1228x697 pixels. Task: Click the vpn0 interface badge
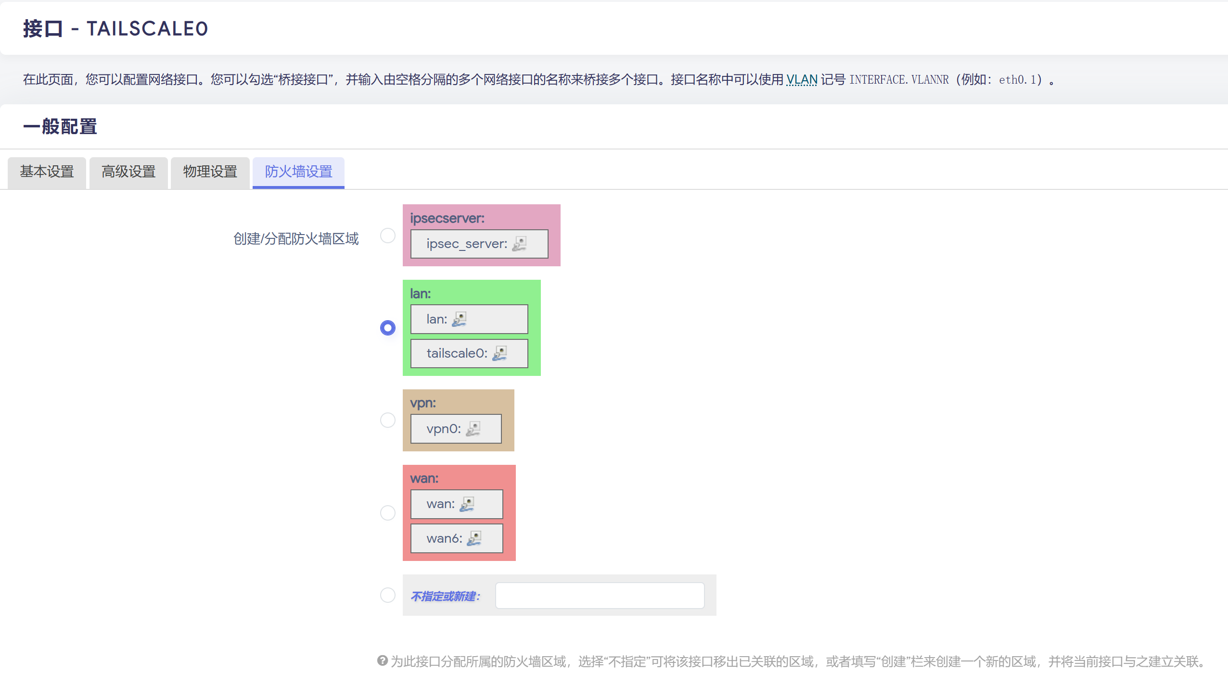point(456,429)
